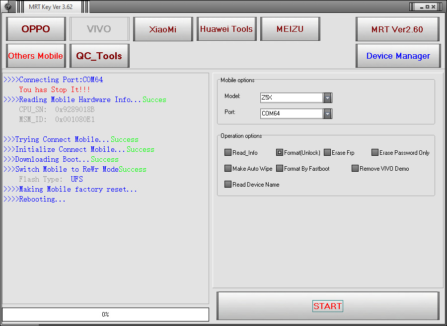Click log line 'Reading Mobile Hardware Info'

click(x=85, y=100)
